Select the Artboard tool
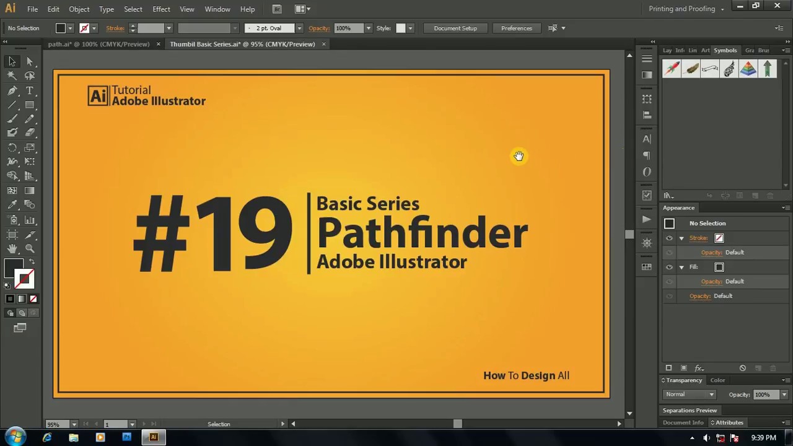Screen dimensions: 793x446 (x=12, y=234)
